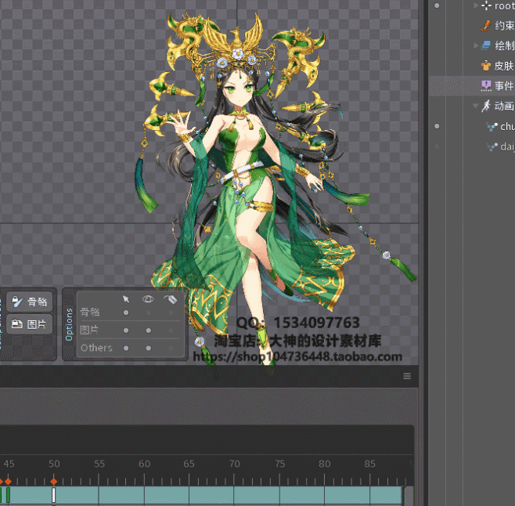Screen dimensions: 515x506
Task: Click the tag label column icon in Options
Action: [171, 298]
